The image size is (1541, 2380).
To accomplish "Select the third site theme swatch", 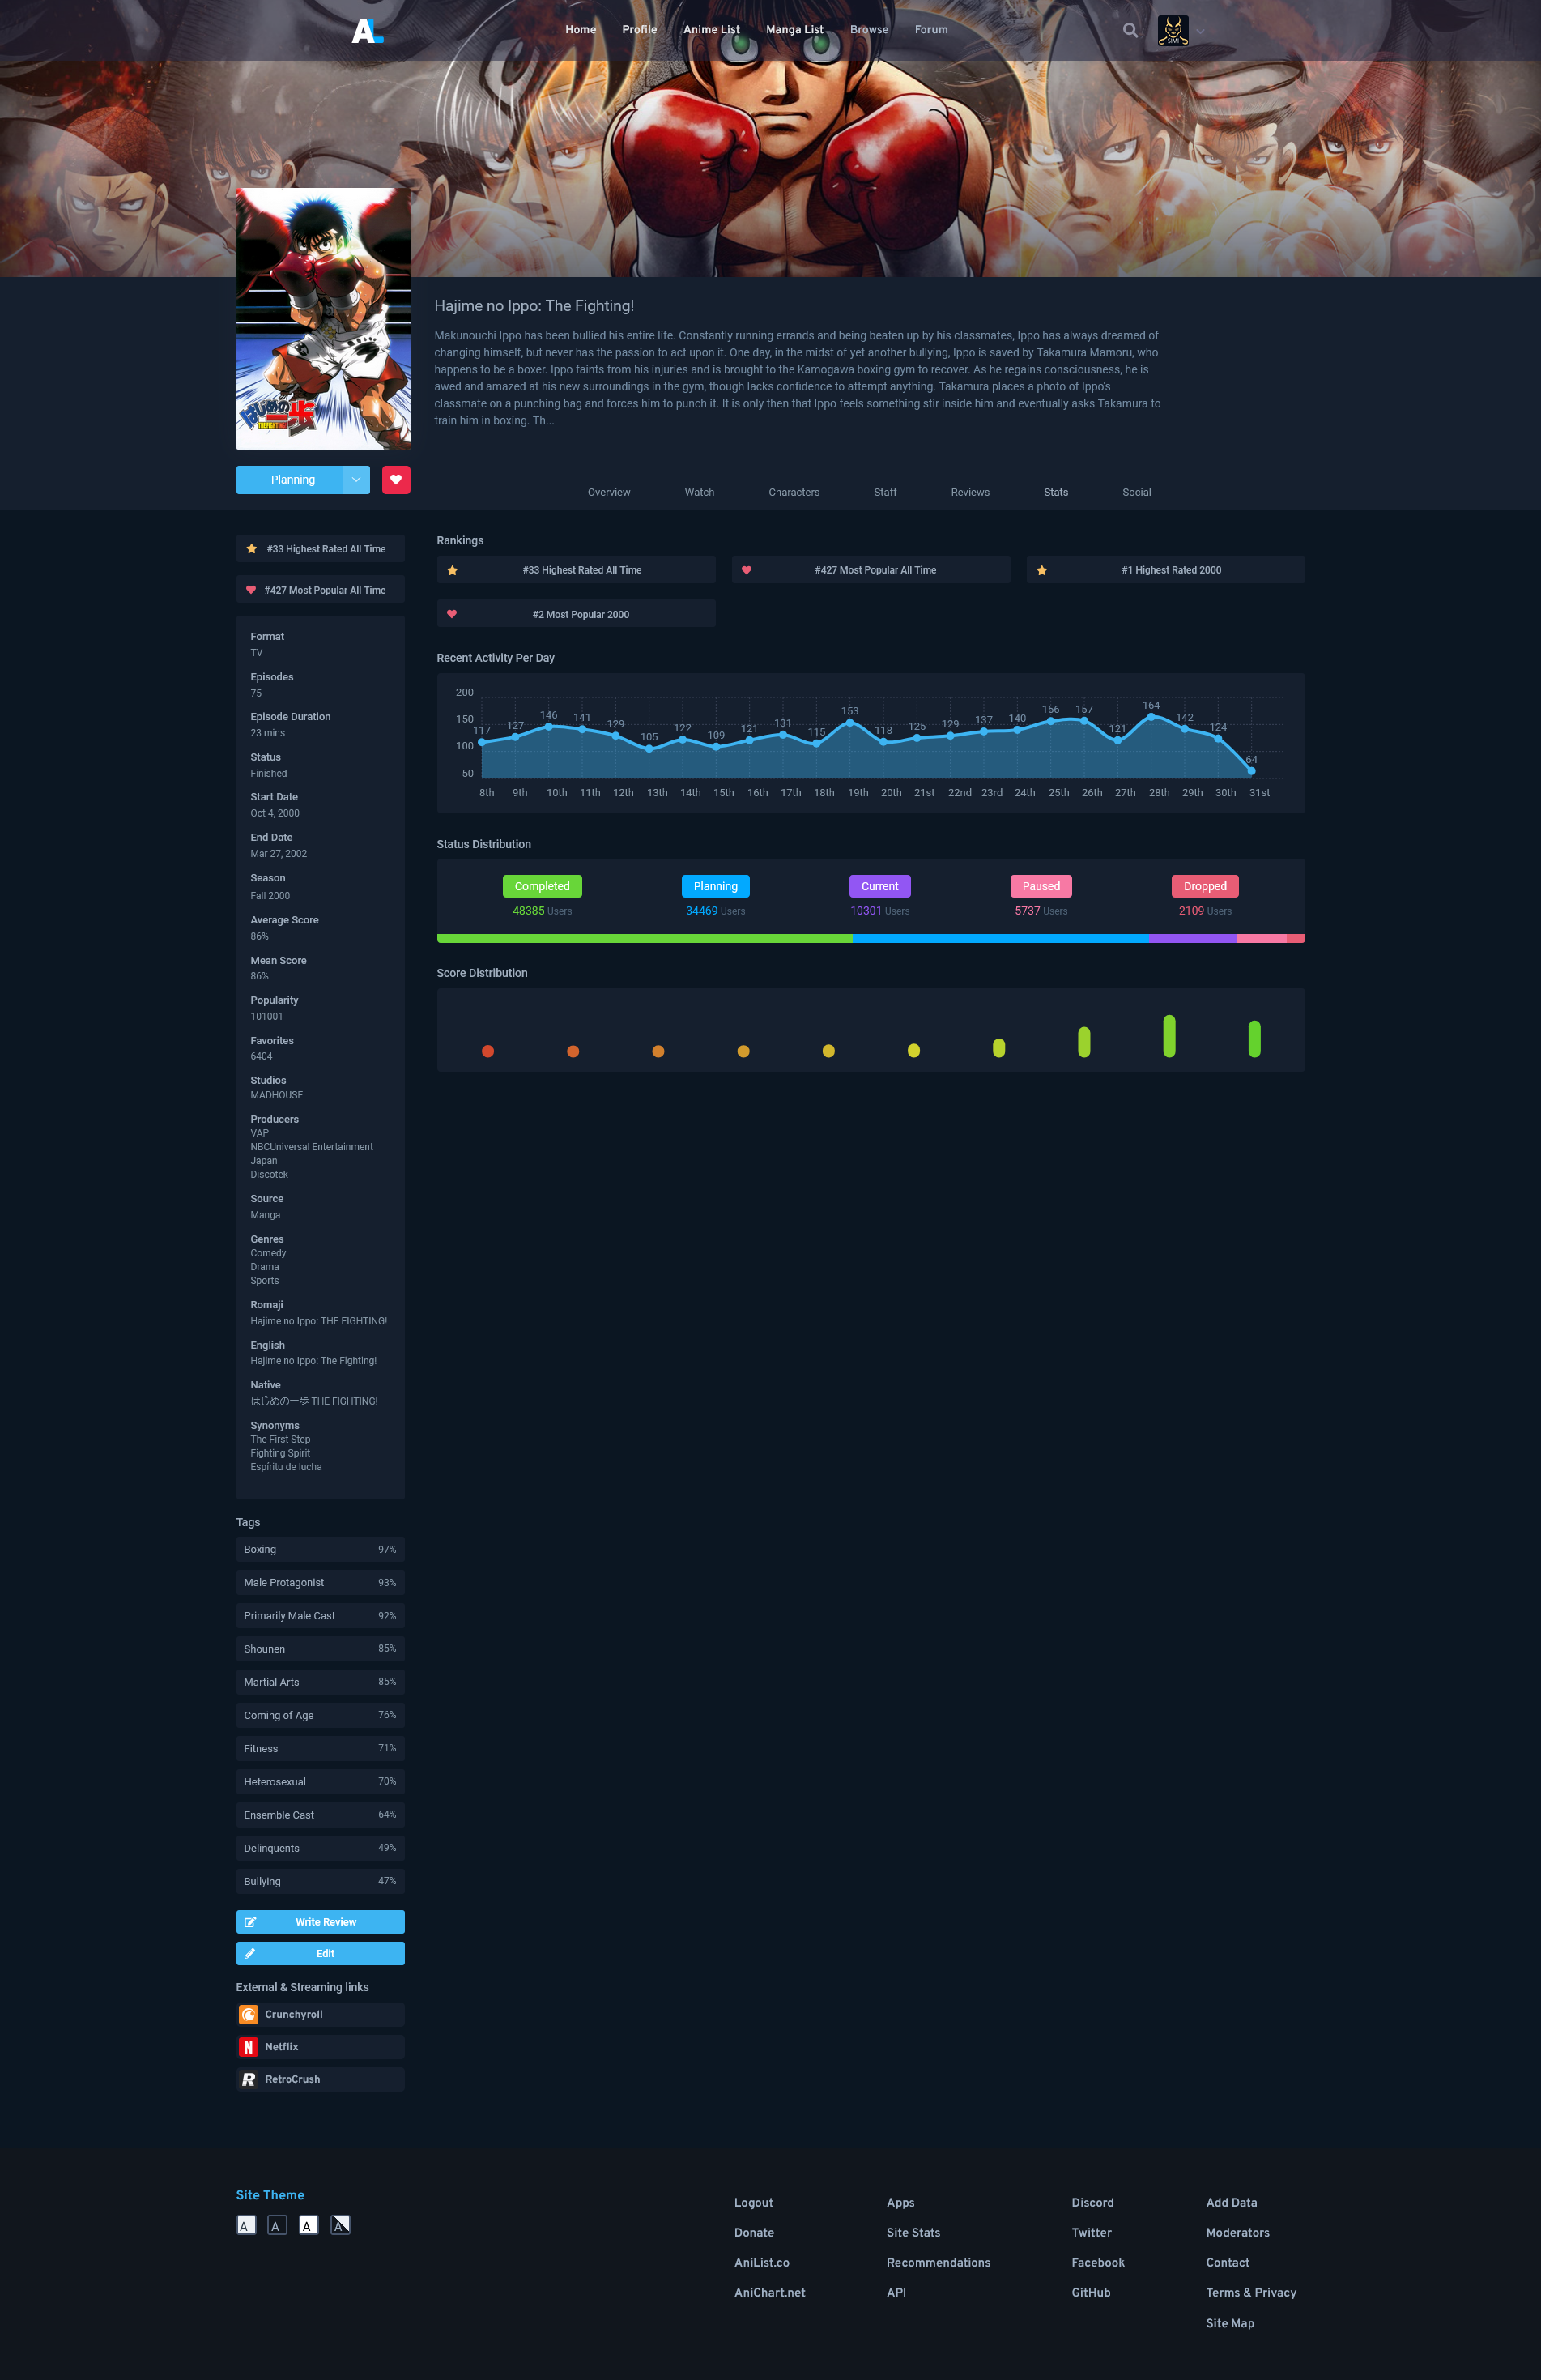I will 309,2225.
